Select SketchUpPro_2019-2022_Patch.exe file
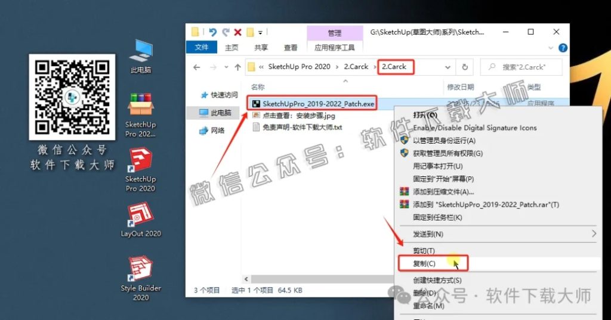 (x=313, y=104)
